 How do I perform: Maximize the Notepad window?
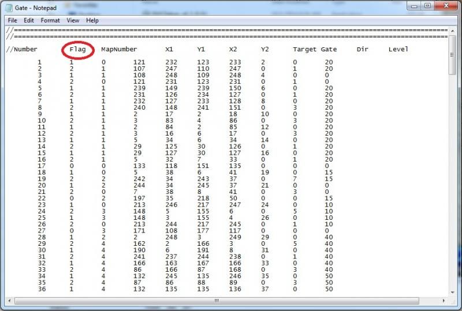[x=428, y=6]
